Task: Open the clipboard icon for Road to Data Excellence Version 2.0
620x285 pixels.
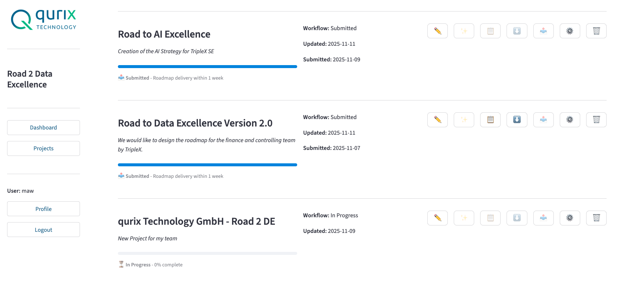Action: tap(490, 119)
